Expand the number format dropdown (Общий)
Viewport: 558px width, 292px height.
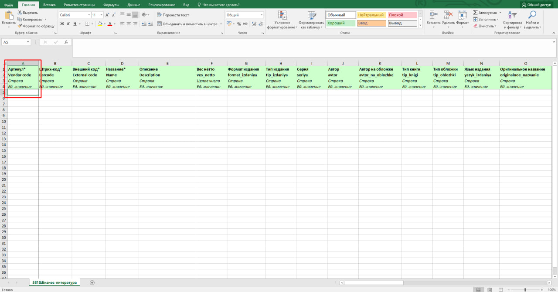coord(262,15)
